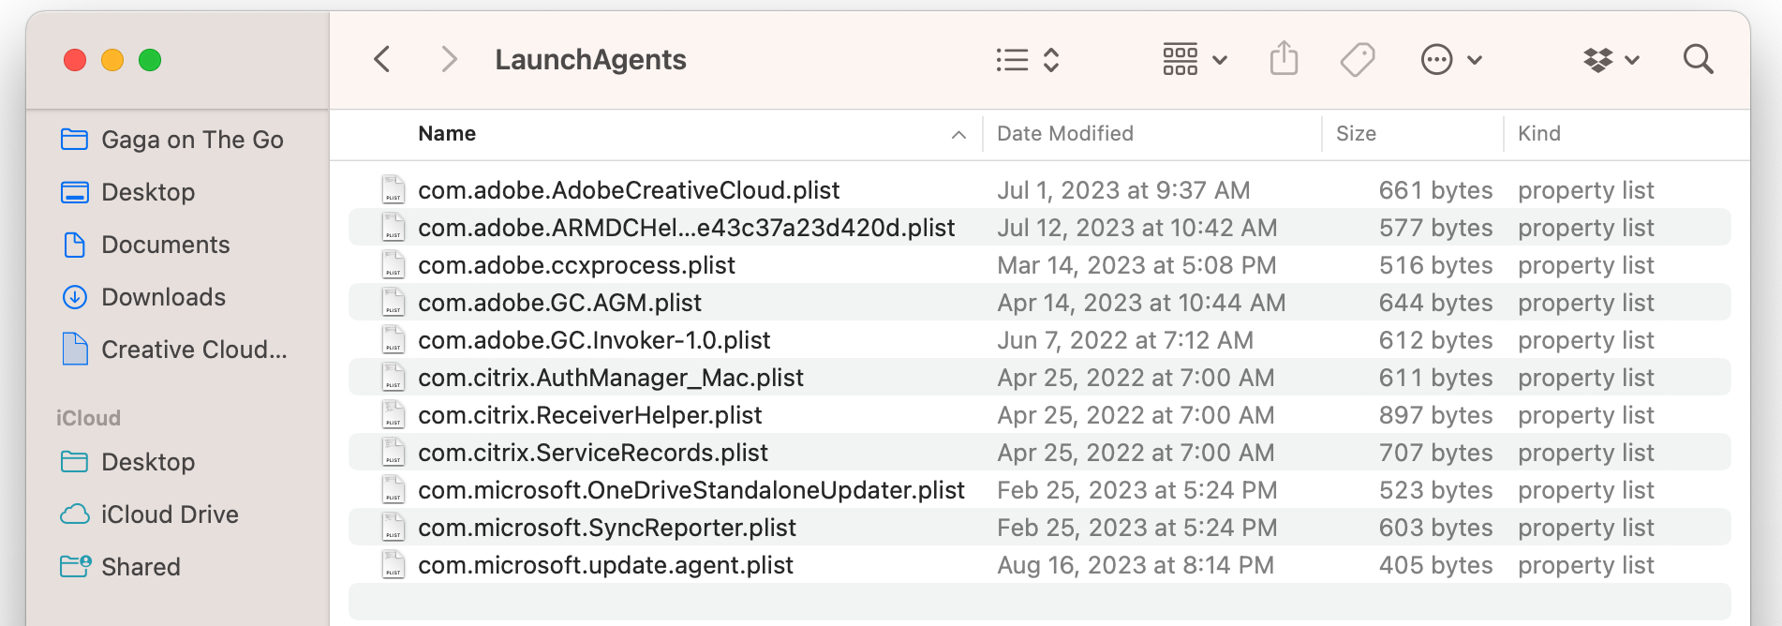Open the Finder search magnifier
This screenshot has width=1782, height=626.
pos(1698,60)
